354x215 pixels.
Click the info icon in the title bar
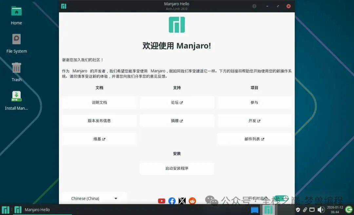(254, 6)
